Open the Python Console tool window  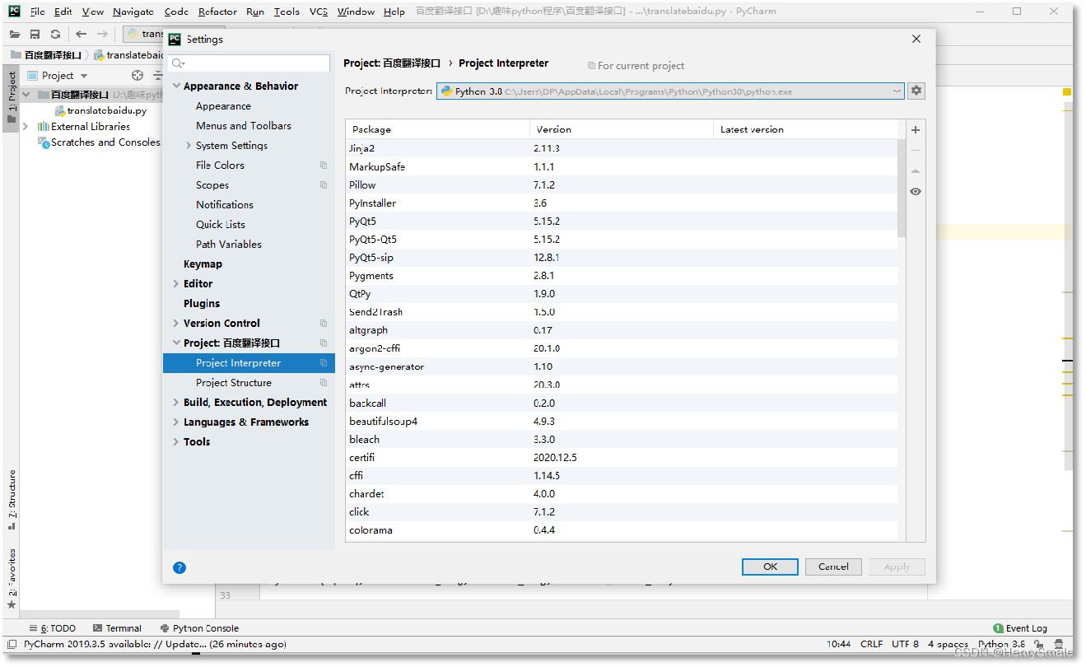pyautogui.click(x=199, y=628)
